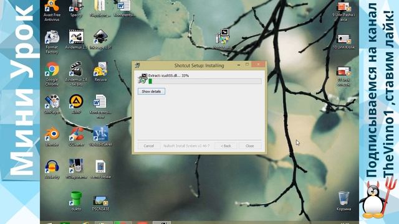Open the Recuva desktop shortcut
The image size is (399, 224).
[100, 72]
